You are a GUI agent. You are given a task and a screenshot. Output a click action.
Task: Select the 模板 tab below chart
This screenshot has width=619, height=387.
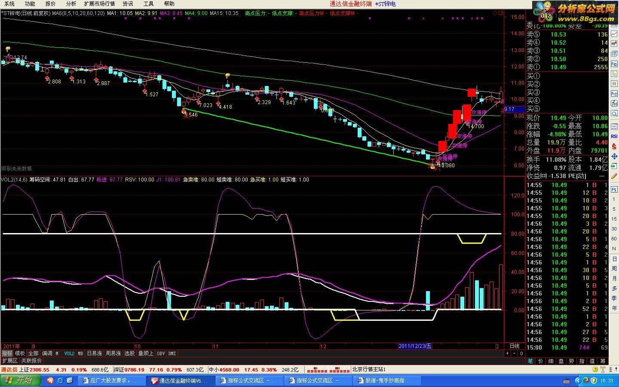tap(20, 353)
